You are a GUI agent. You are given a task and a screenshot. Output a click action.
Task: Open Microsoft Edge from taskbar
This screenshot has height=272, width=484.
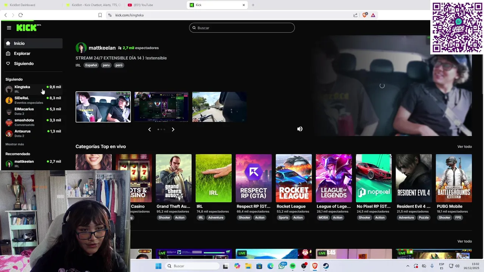point(270,266)
